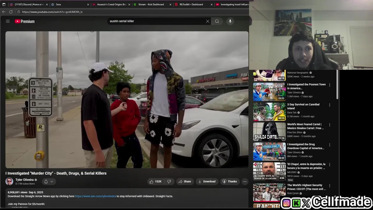Open the more actions ellipsis under the video

click(245, 181)
